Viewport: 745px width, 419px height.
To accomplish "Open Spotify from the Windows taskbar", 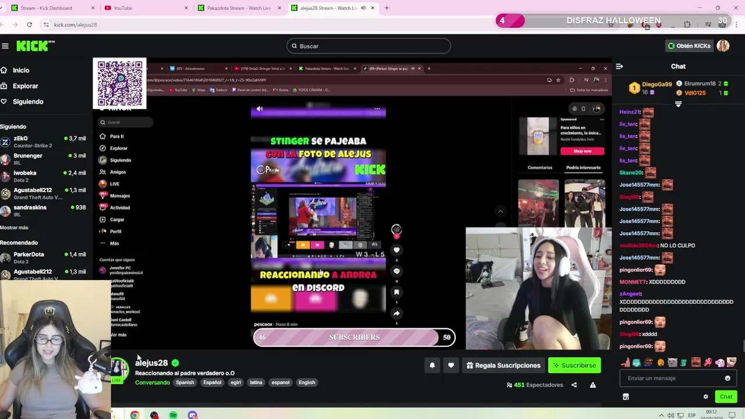I will 173,415.
